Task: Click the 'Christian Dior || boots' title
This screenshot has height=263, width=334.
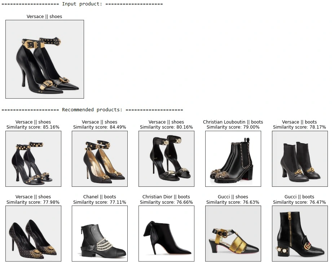Action: pyautogui.click(x=166, y=197)
